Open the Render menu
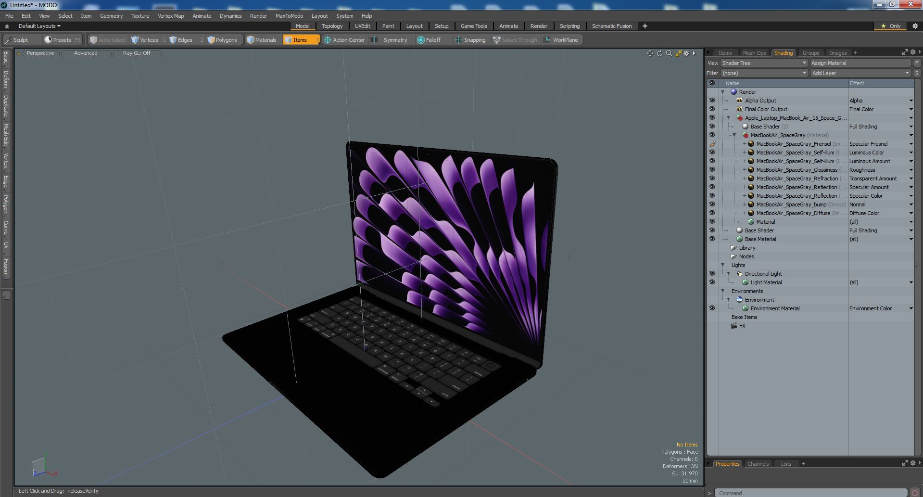 click(x=258, y=16)
